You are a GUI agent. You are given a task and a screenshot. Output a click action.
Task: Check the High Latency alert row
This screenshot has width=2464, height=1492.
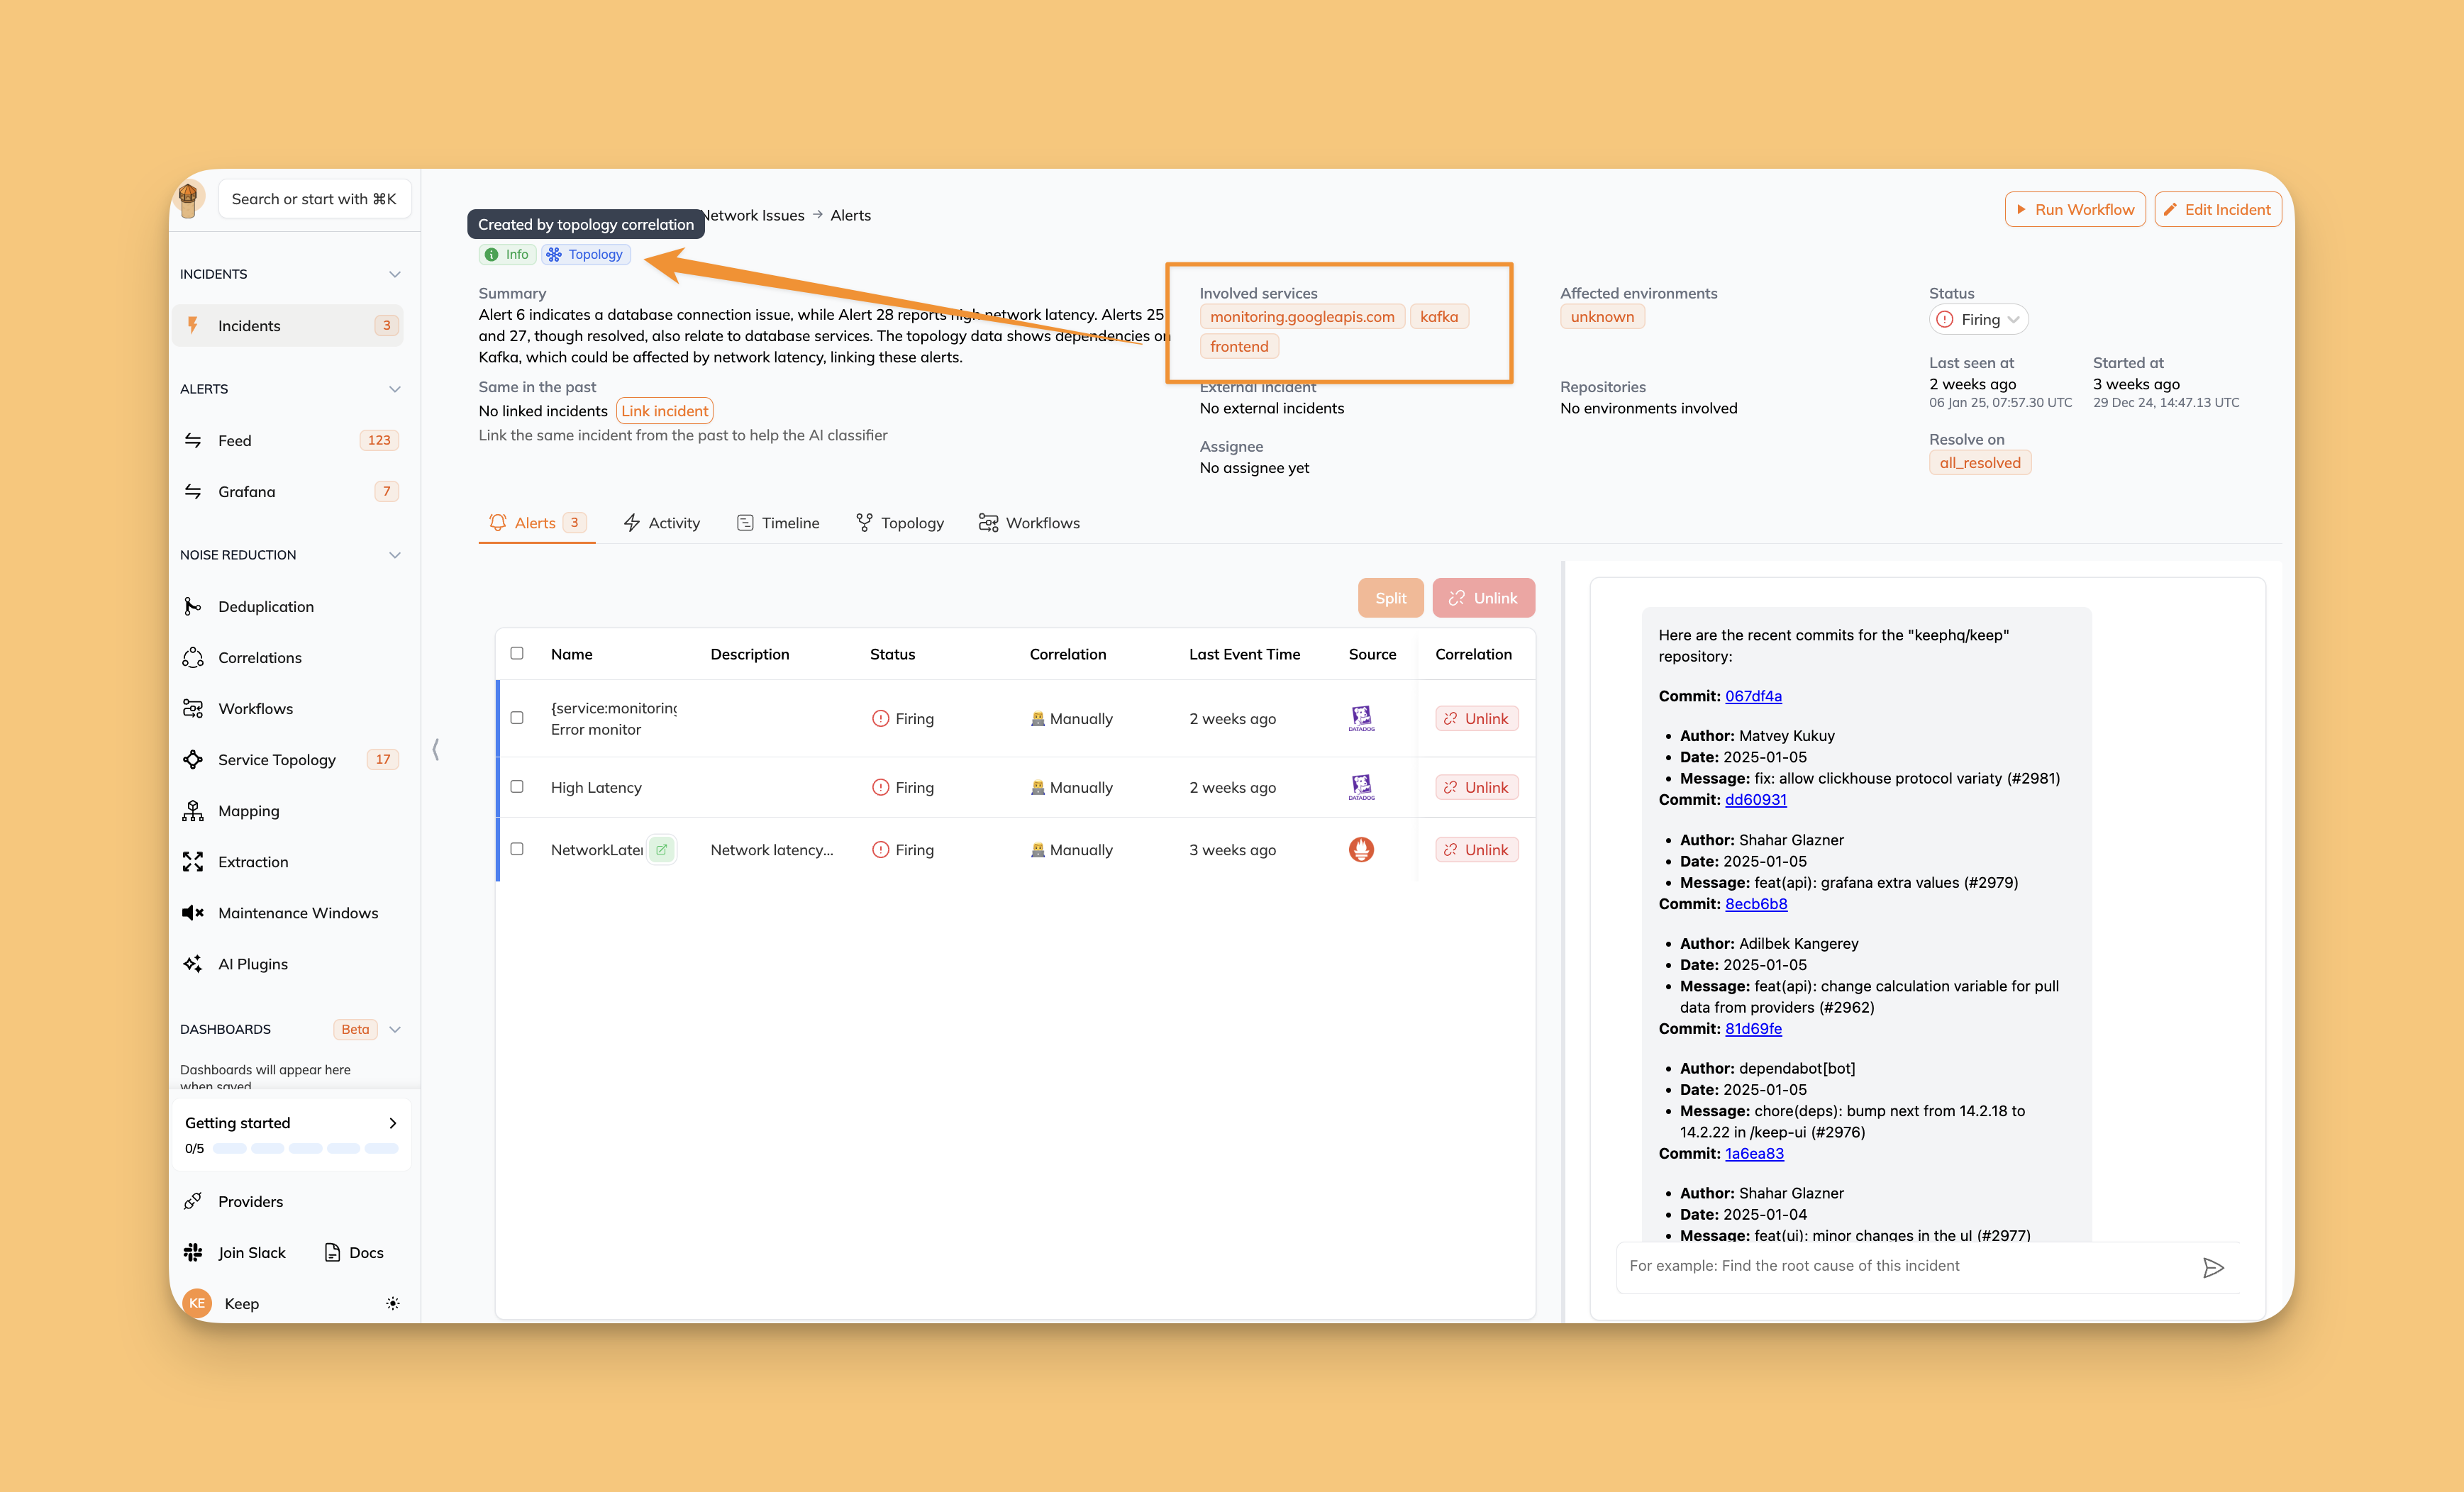pyautogui.click(x=517, y=786)
